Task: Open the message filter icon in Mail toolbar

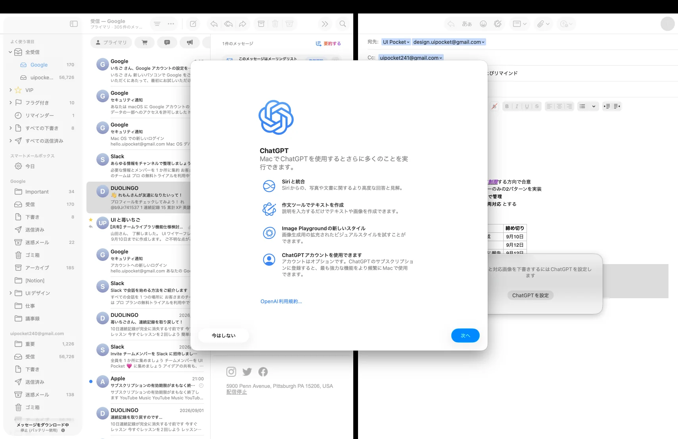Action: pyautogui.click(x=157, y=24)
